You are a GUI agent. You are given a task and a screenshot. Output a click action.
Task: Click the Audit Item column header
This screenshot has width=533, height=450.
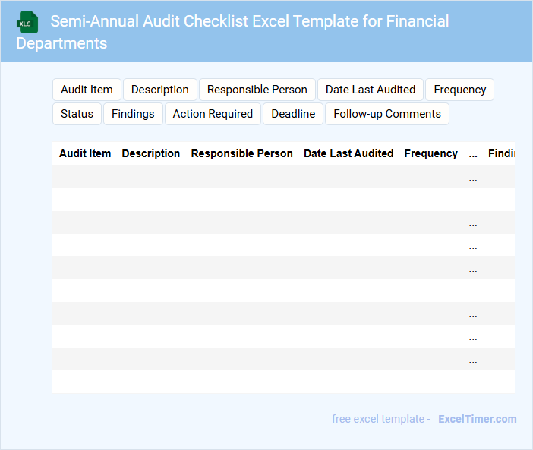click(x=85, y=153)
